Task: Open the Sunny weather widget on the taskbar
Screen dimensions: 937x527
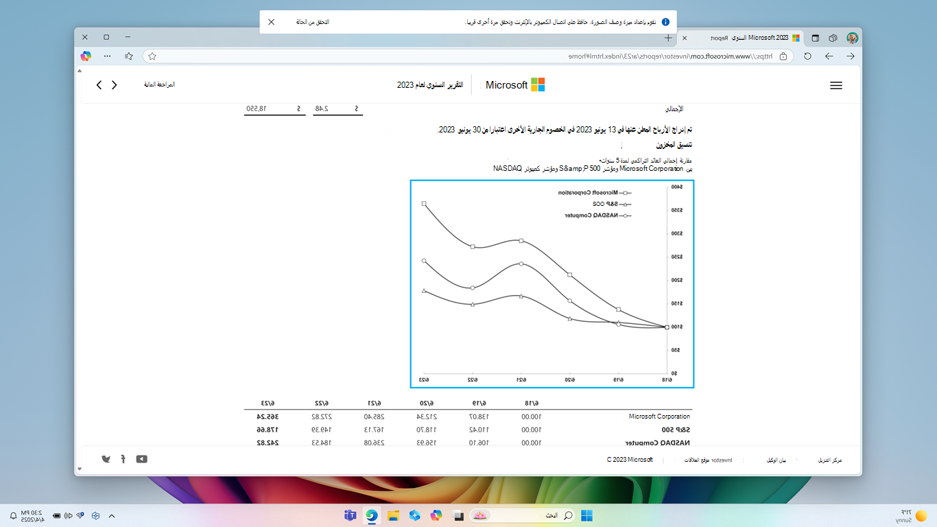Action: coord(912,515)
